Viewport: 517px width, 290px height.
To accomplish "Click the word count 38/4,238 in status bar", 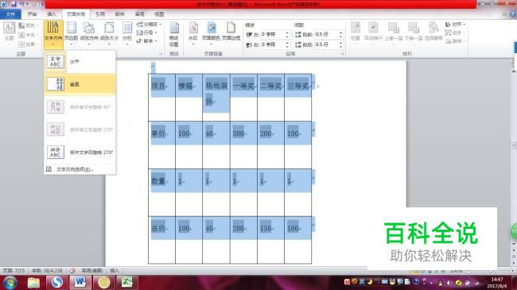I will (x=47, y=271).
